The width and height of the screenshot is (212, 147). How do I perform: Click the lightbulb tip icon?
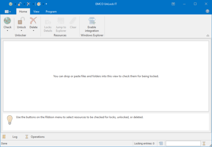10,120
